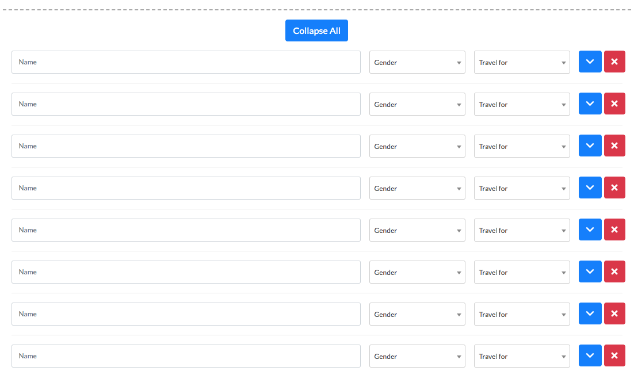Delete the seventh row via red X
This screenshot has height=371, width=634.
pyautogui.click(x=614, y=314)
